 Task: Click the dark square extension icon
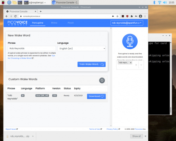pyautogui.click(x=123, y=16)
